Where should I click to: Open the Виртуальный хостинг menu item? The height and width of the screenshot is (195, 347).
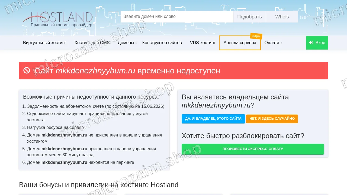point(45,43)
